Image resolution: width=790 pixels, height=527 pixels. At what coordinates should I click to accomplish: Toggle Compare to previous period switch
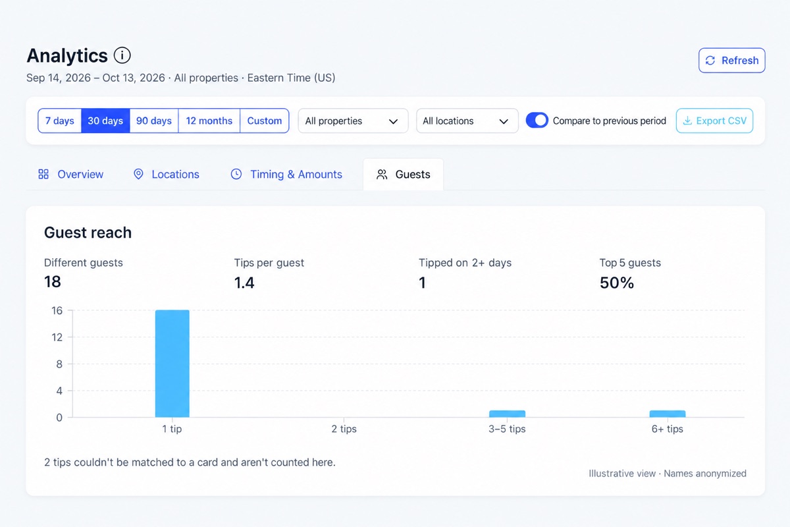coord(537,121)
